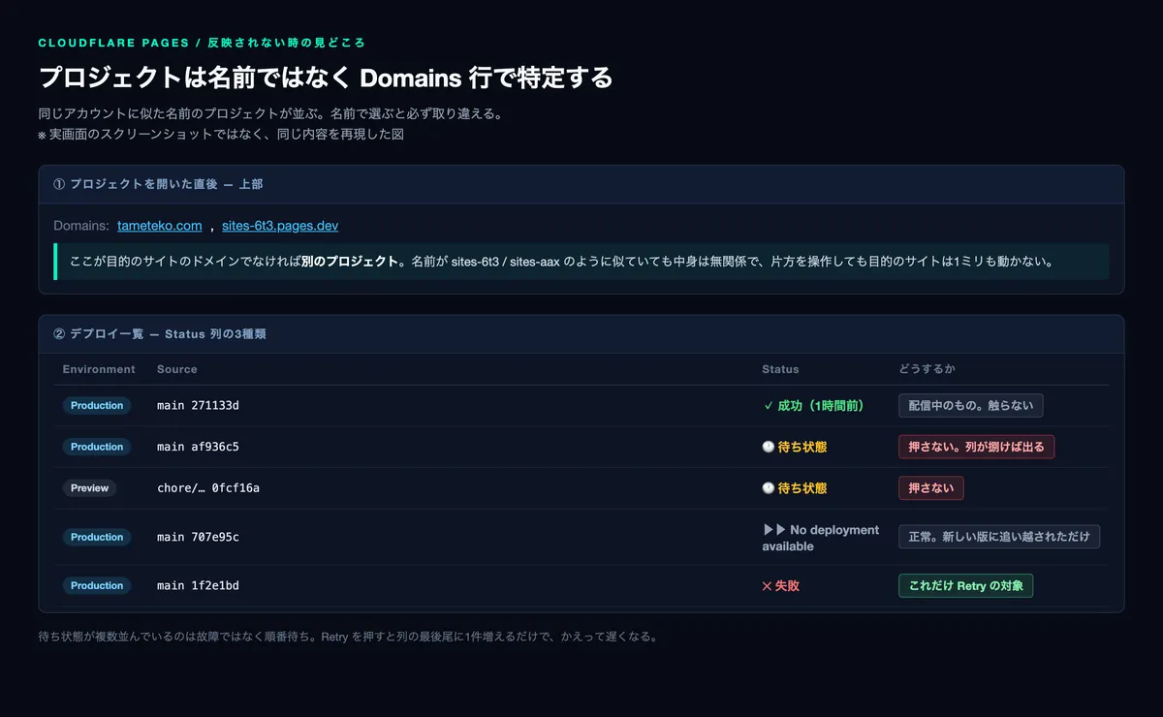The height and width of the screenshot is (717, 1163).
Task: Open the tameteko.com domain link
Action: [x=159, y=226]
